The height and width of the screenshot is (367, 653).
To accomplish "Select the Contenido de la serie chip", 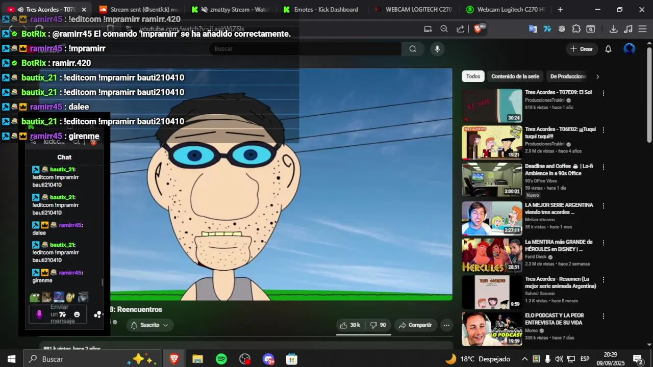I will coord(515,76).
